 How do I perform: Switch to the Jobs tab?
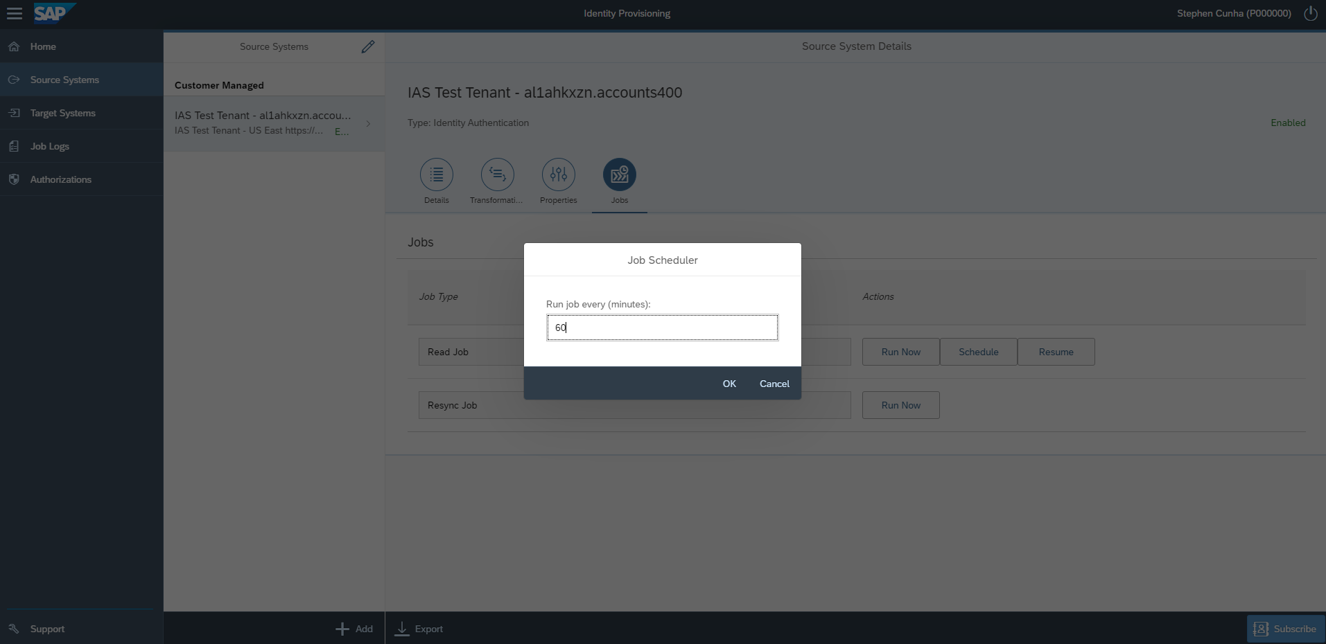coord(620,182)
